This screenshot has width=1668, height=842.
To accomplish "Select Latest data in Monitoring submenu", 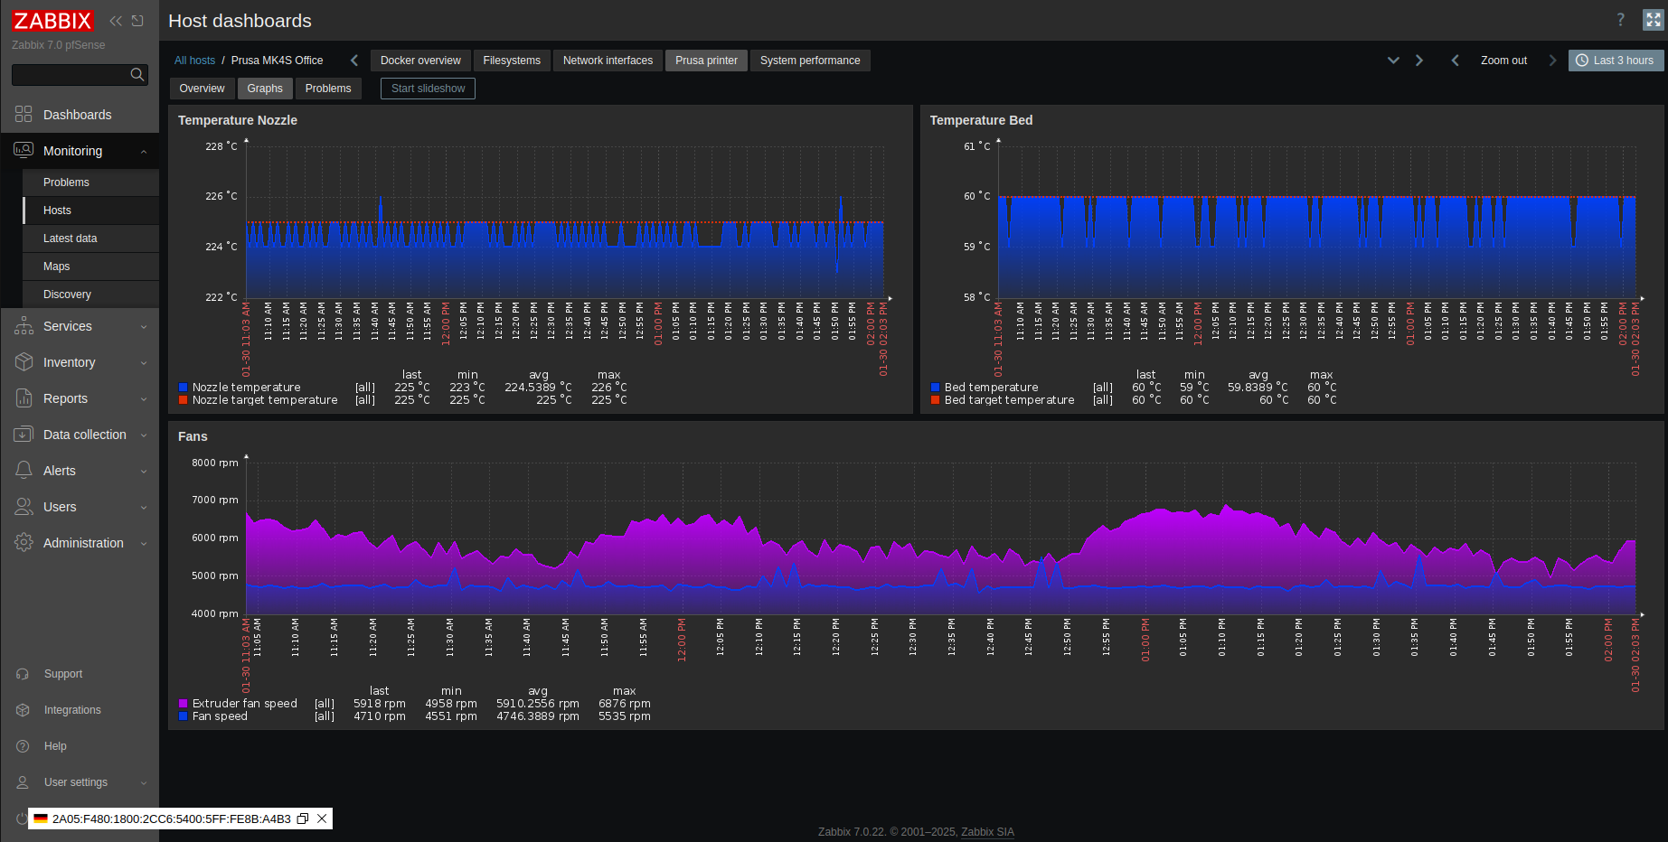I will 71,239.
